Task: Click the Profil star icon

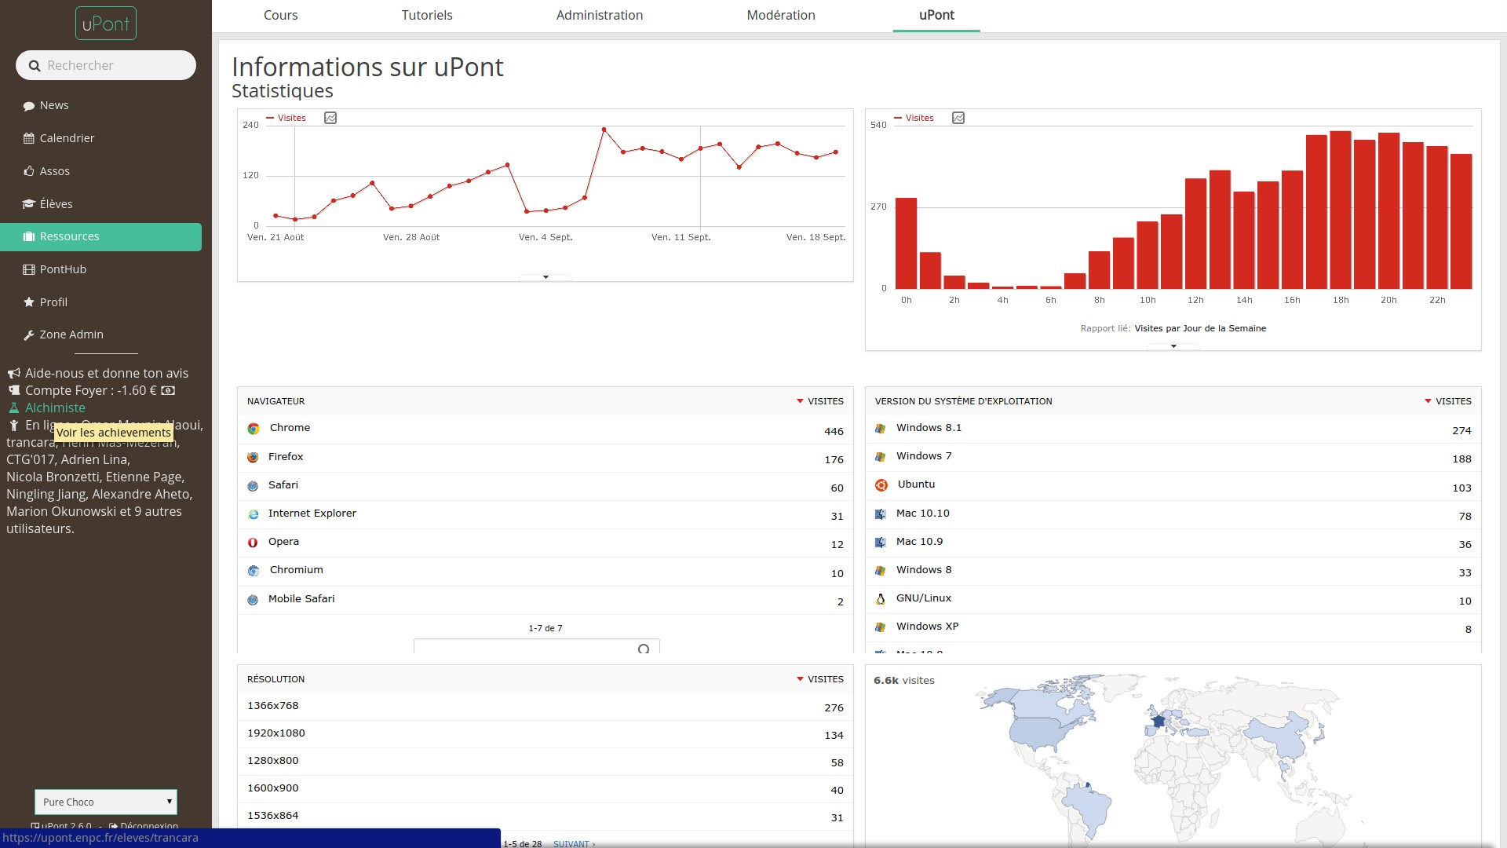Action: point(29,302)
